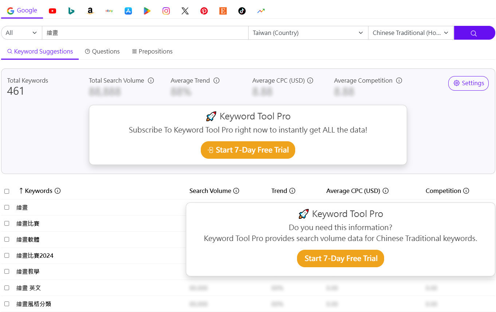Click the keyword search input field
Image resolution: width=496 pixels, height=312 pixels.
tap(145, 33)
